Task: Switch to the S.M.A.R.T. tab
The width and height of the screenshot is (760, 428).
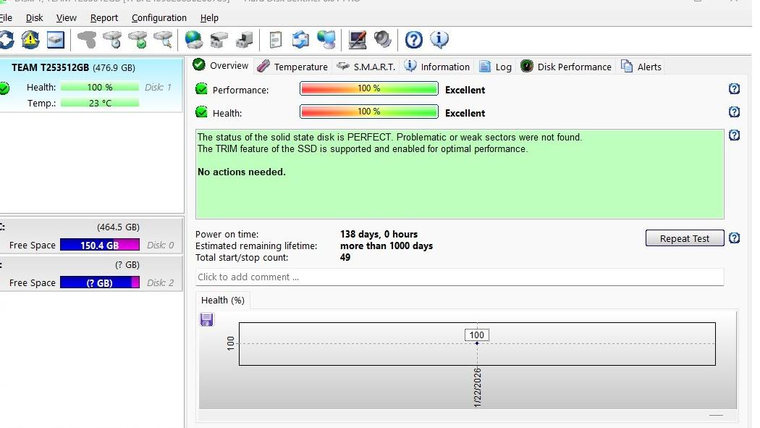Action: tap(366, 67)
